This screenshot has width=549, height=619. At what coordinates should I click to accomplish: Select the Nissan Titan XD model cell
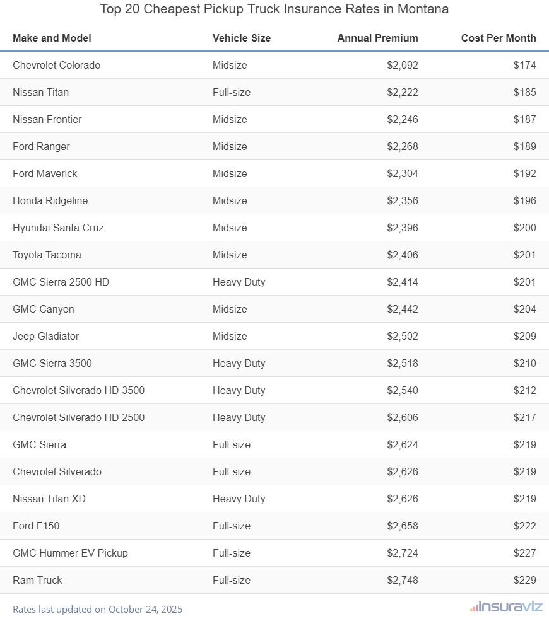[49, 499]
